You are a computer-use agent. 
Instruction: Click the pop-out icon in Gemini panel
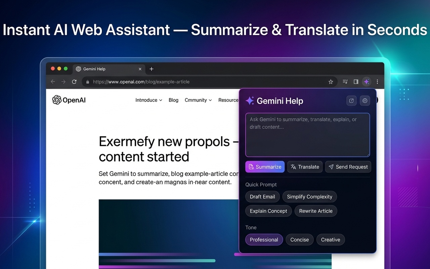click(351, 101)
